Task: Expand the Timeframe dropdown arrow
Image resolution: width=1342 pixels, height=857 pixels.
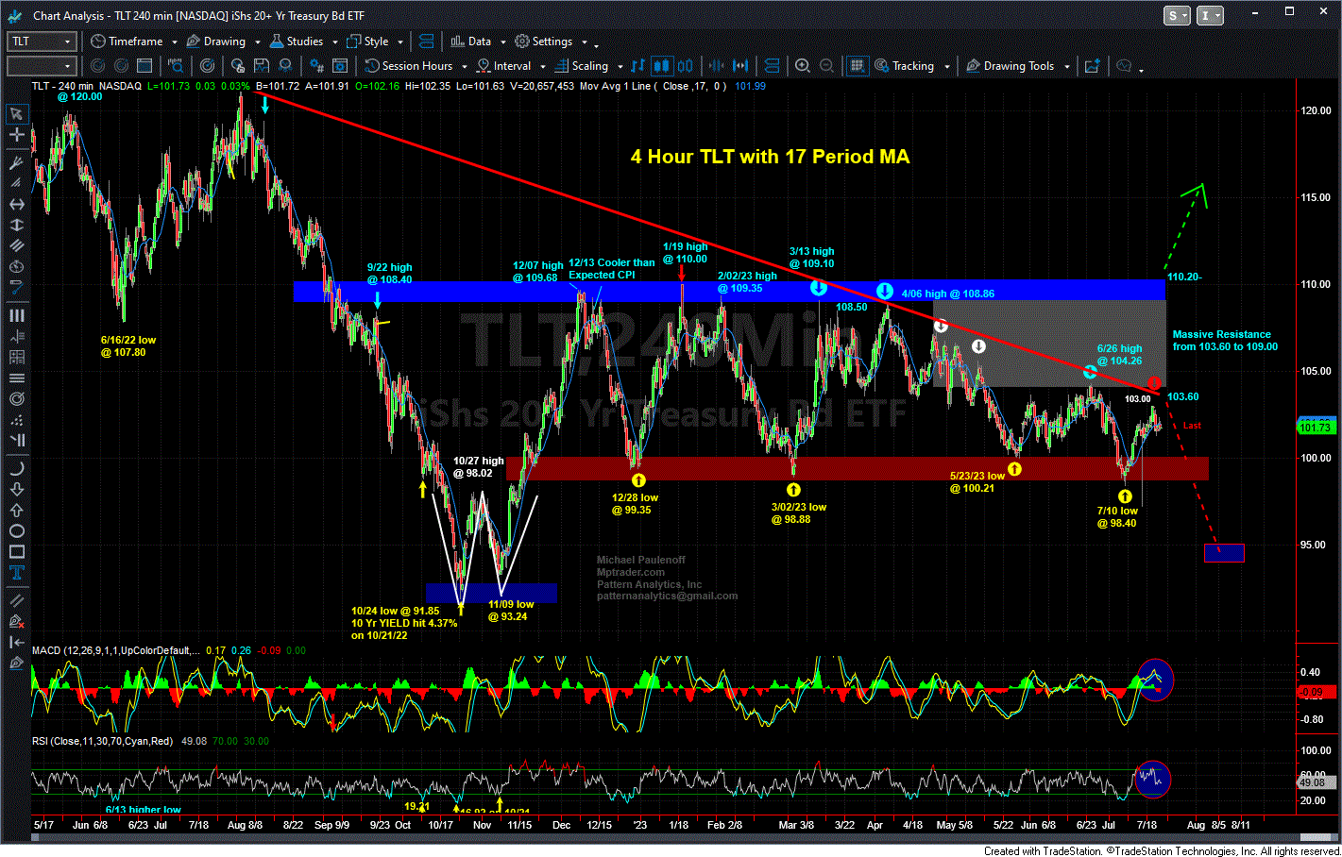Action: click(x=175, y=42)
